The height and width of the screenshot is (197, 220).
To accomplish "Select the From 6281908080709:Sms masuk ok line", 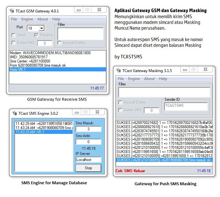I will 57,65.
